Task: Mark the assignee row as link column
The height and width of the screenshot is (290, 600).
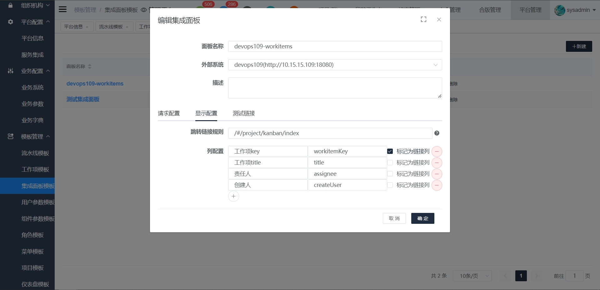Action: 390,174
